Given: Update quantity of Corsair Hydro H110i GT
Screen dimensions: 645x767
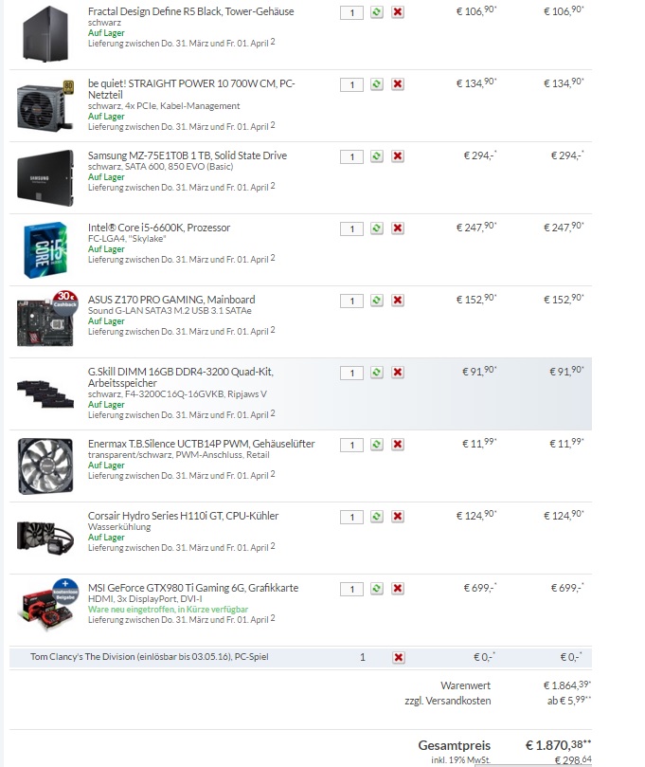Looking at the screenshot, I should click(x=376, y=516).
